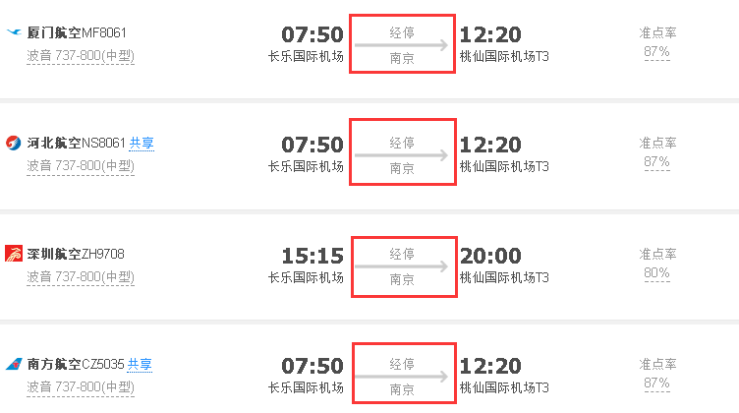Click the 共享 link on flight NS8061
The height and width of the screenshot is (413, 739).
coord(142,144)
